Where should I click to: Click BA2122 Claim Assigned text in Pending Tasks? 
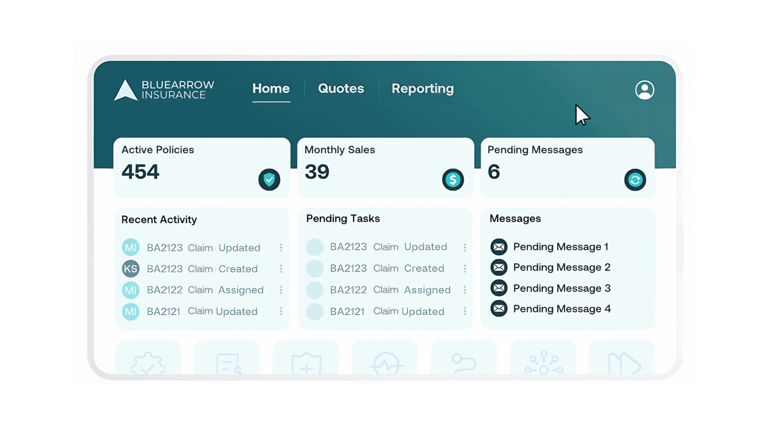390,290
